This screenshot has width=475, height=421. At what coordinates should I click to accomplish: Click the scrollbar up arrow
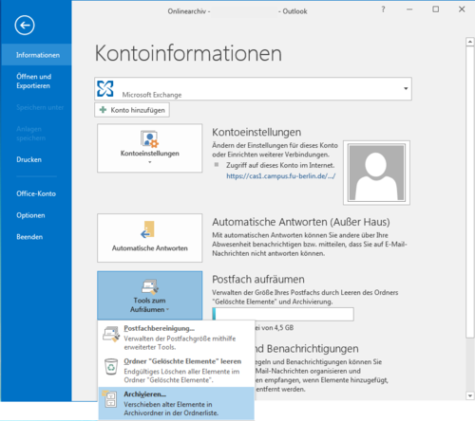tap(469, 42)
